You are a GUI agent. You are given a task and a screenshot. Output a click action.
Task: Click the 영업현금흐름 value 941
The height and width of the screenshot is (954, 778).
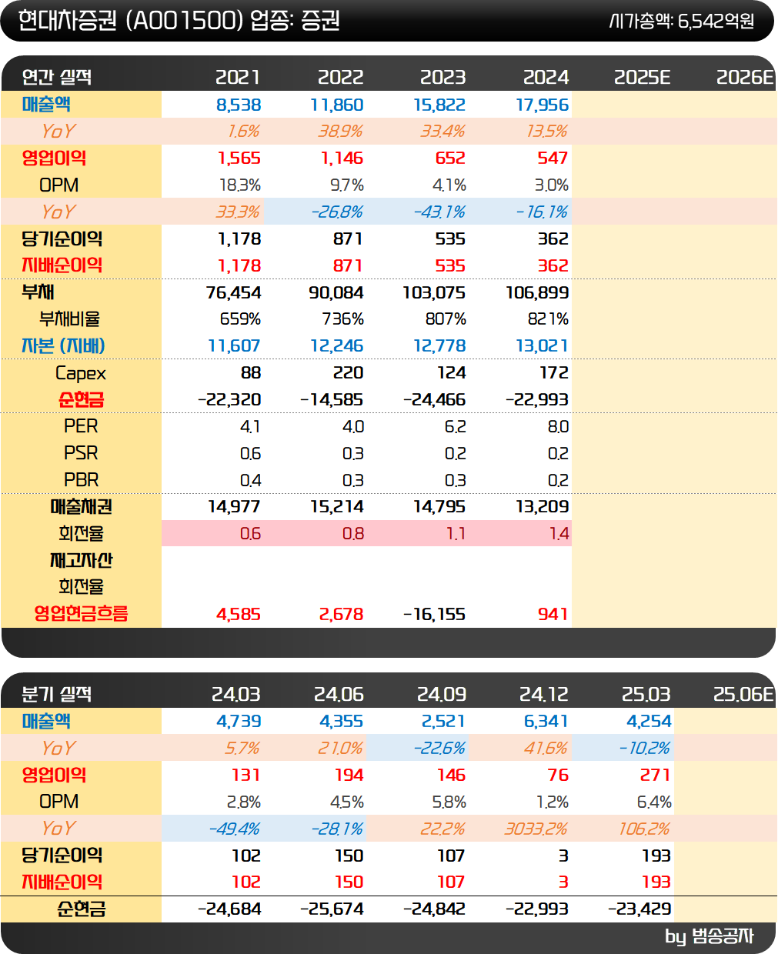click(x=553, y=615)
